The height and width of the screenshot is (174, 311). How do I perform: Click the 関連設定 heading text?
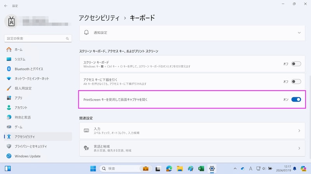(x=86, y=118)
